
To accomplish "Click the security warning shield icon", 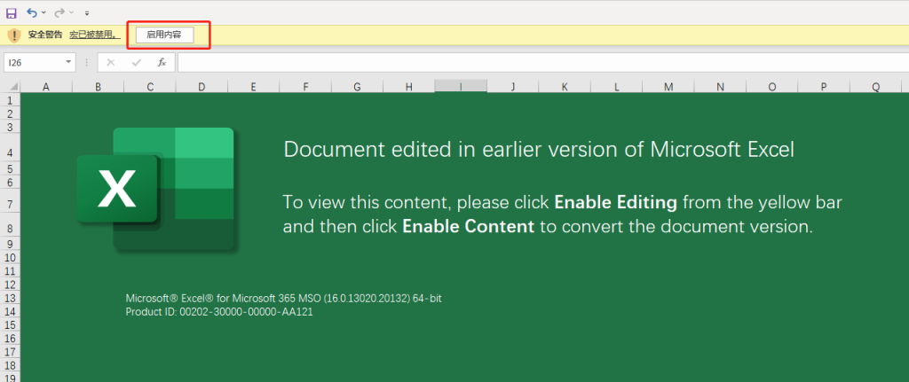I will click(14, 35).
